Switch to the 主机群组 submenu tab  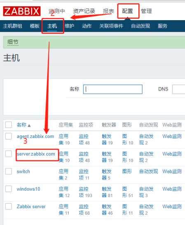(x=13, y=26)
